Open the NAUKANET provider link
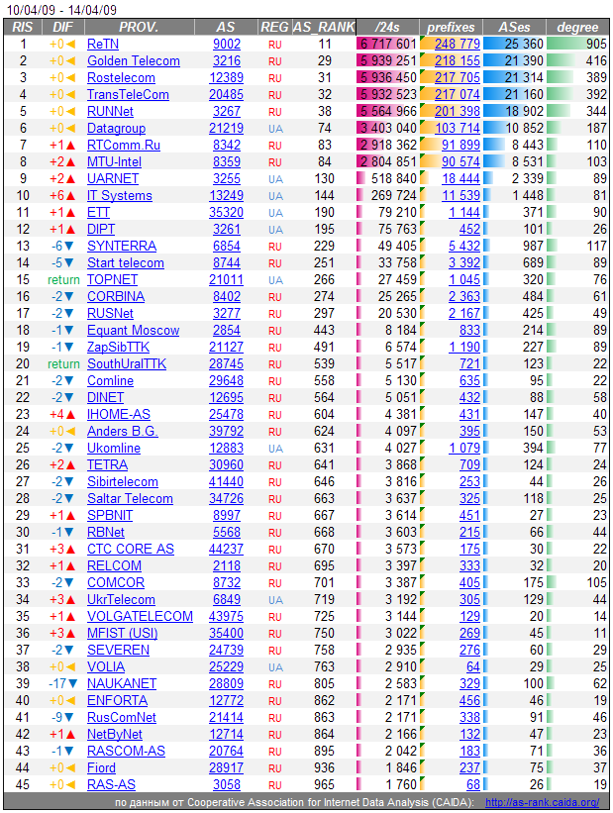The image size is (613, 813). point(122,684)
